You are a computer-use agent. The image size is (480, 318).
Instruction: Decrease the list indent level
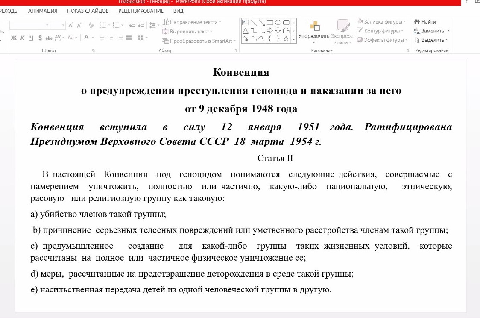132,25
